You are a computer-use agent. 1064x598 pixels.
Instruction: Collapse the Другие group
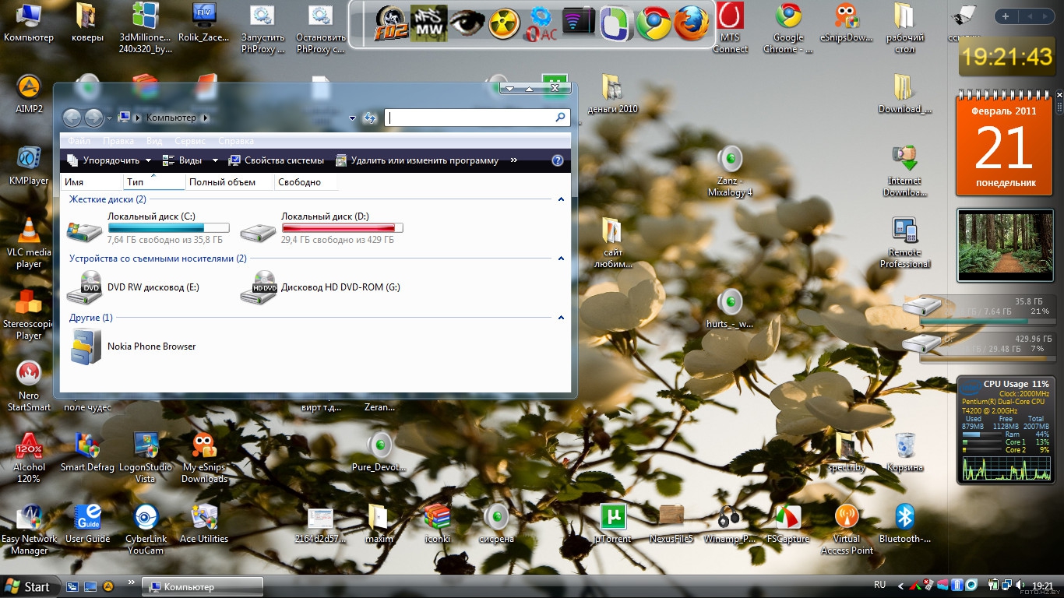pos(560,318)
